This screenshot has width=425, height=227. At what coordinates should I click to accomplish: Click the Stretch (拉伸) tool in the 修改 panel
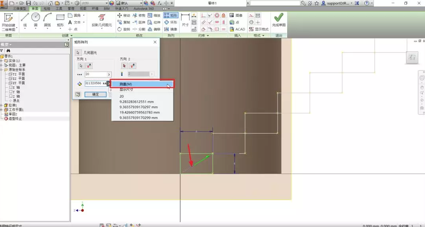(154, 22)
